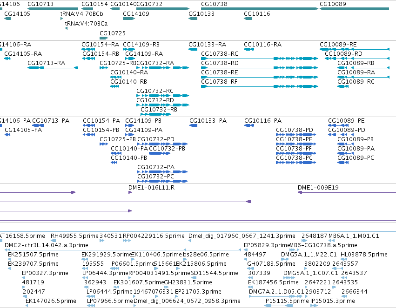
Task: Select EST RH49955.5prime
Action: [74, 236]
